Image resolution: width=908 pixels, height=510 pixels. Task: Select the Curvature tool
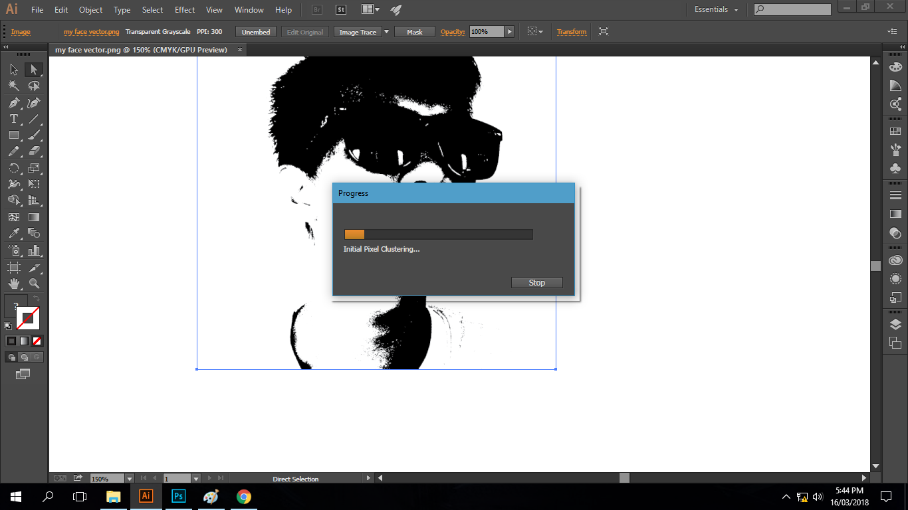click(x=34, y=103)
